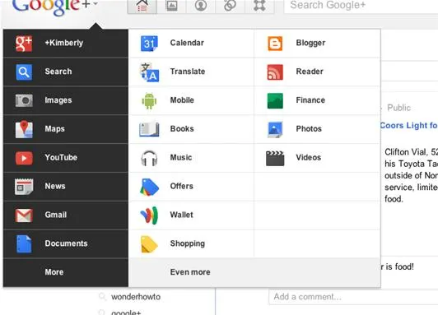Viewport: 438px width, 315px height.
Task: Select the Blogger icon
Action: pyautogui.click(x=275, y=44)
